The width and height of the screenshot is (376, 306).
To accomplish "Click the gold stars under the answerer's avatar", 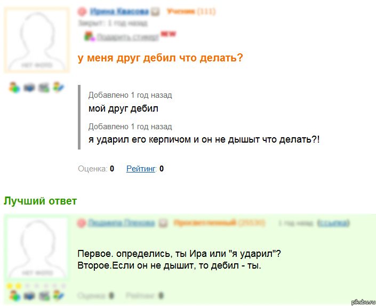I will [x=14, y=286].
